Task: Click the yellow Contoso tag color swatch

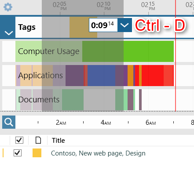Action: point(37,153)
